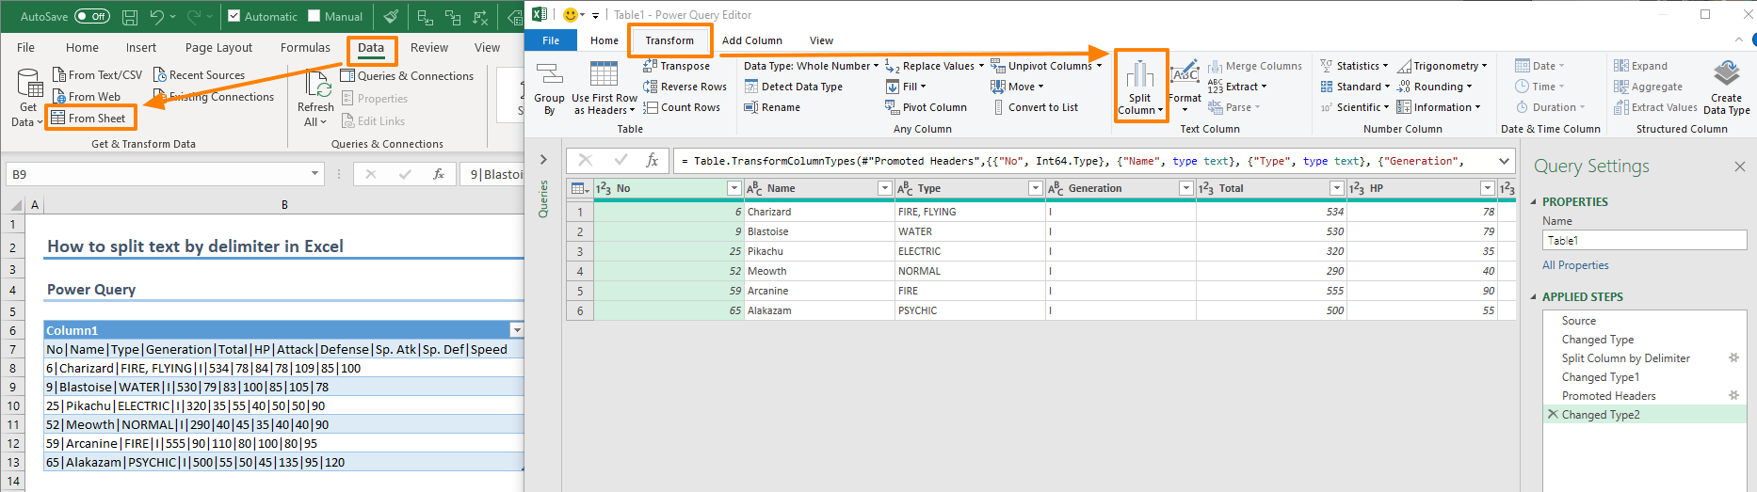This screenshot has width=1757, height=492.
Task: Click the Pivot Column icon
Action: (893, 107)
